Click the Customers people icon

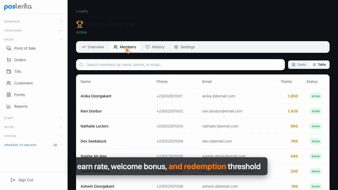coord(8,83)
